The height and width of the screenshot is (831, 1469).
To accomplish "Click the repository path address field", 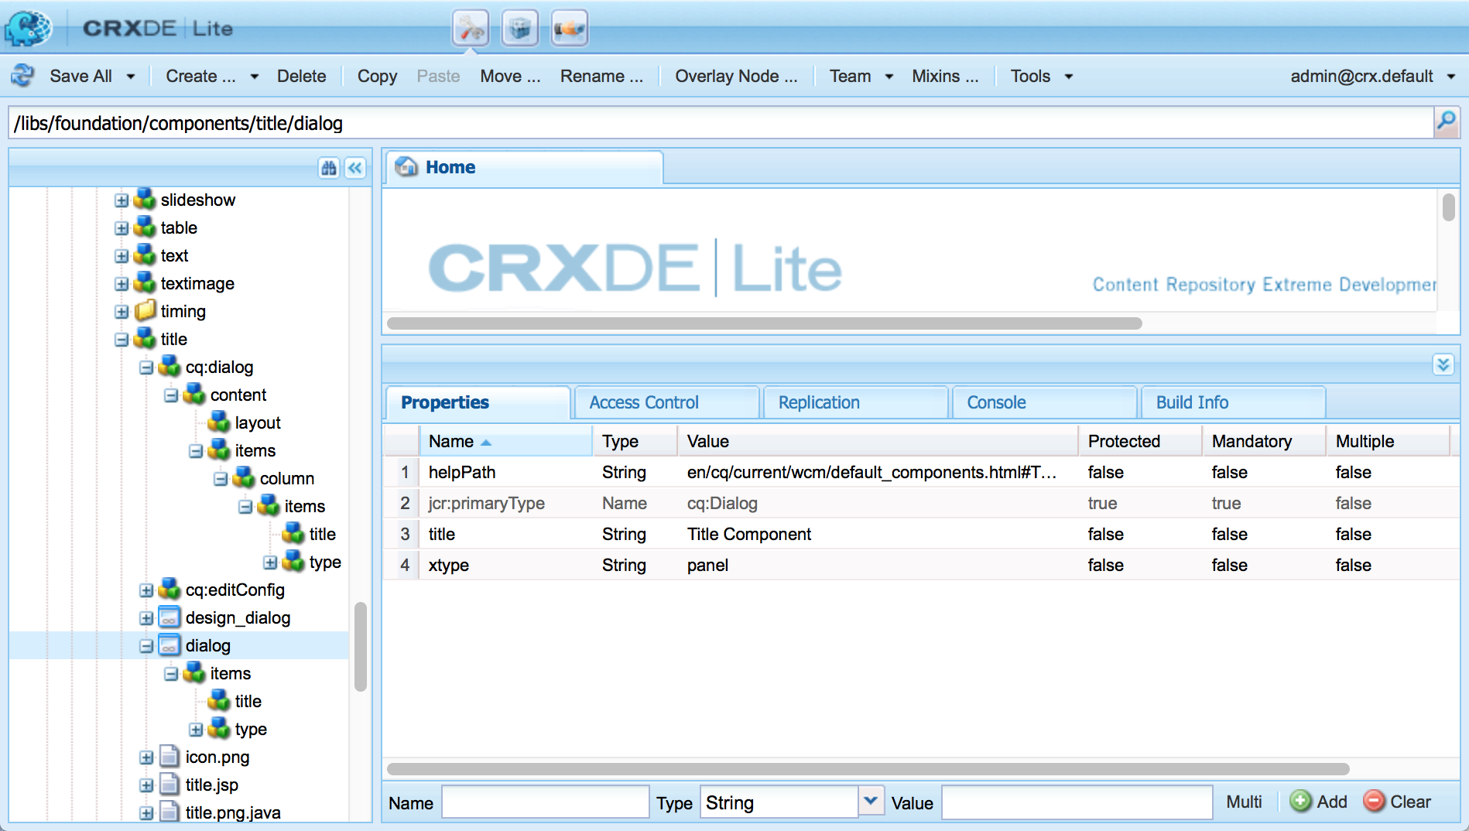I will 721,122.
